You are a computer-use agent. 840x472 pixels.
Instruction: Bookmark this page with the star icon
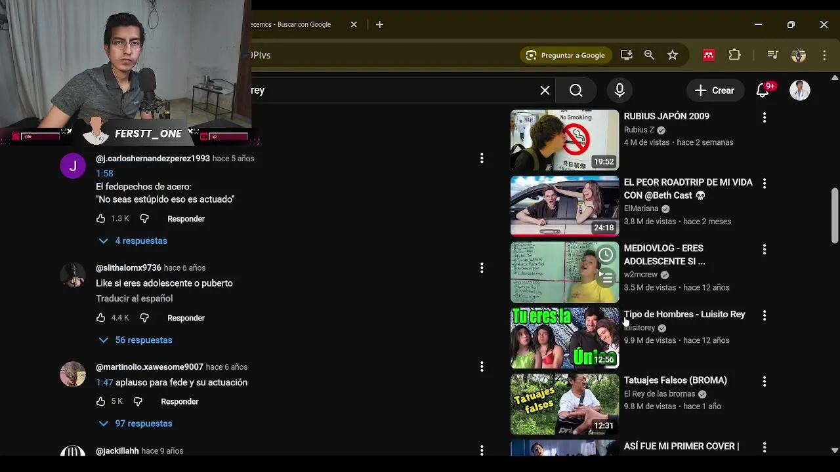coord(672,55)
